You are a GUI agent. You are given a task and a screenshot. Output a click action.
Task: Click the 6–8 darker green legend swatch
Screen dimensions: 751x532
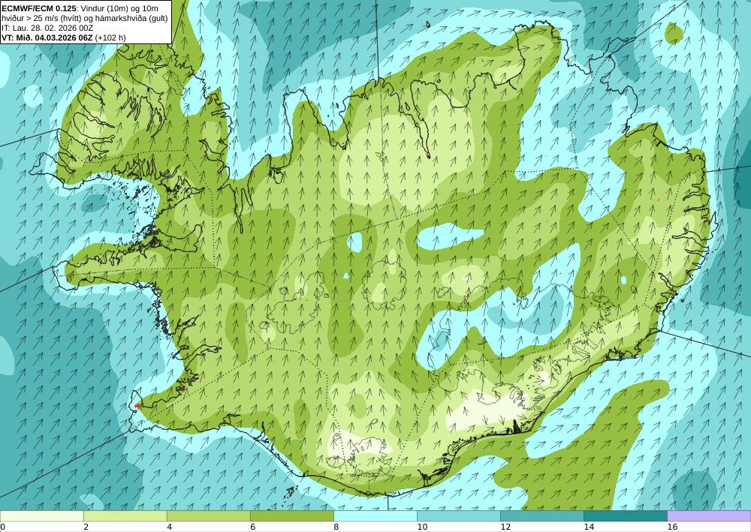[291, 516]
